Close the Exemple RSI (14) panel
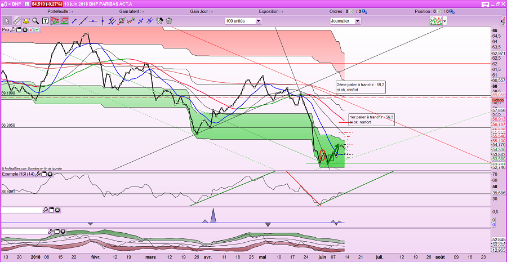Viewport: 507px width, 262px height. coord(50,174)
